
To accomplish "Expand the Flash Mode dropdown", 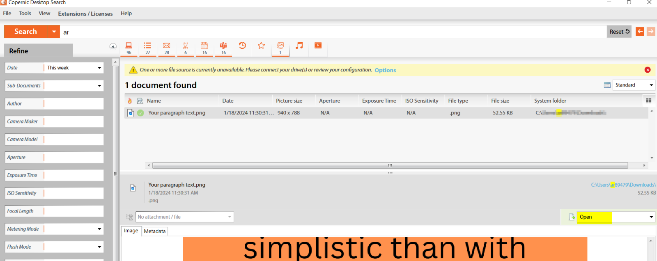I will (x=99, y=247).
